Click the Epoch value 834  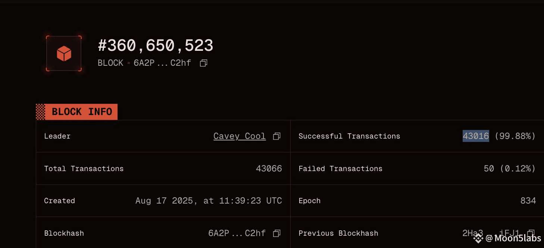point(528,201)
